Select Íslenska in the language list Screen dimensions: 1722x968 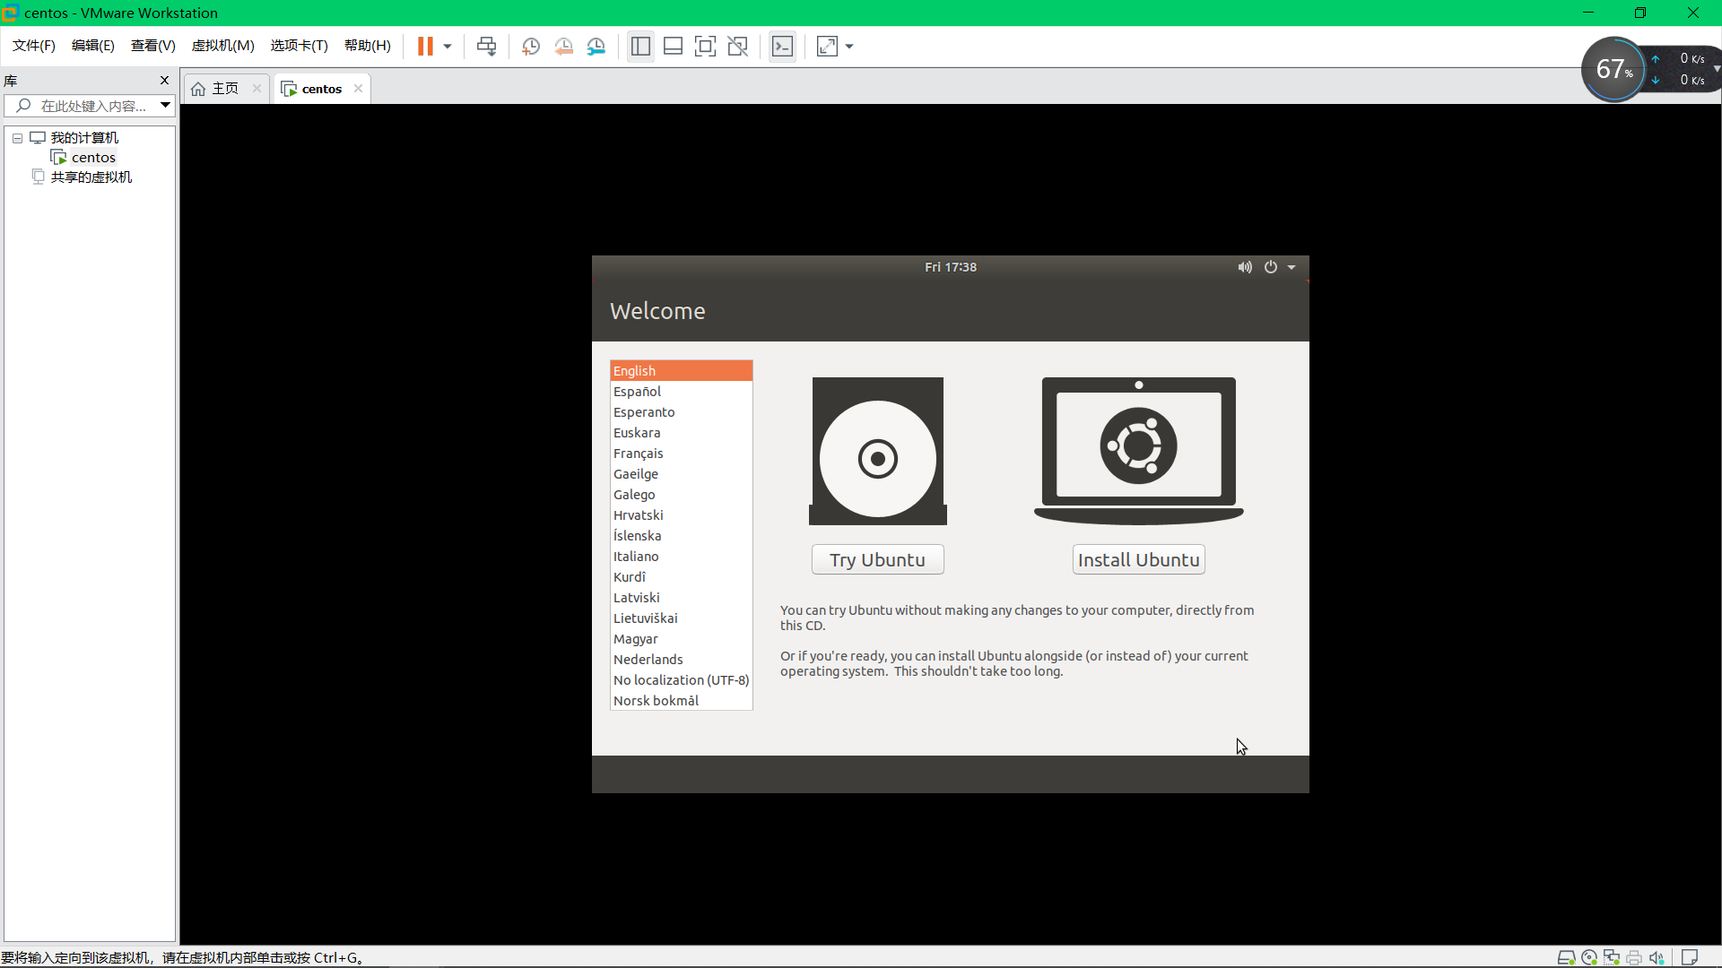pyautogui.click(x=681, y=536)
